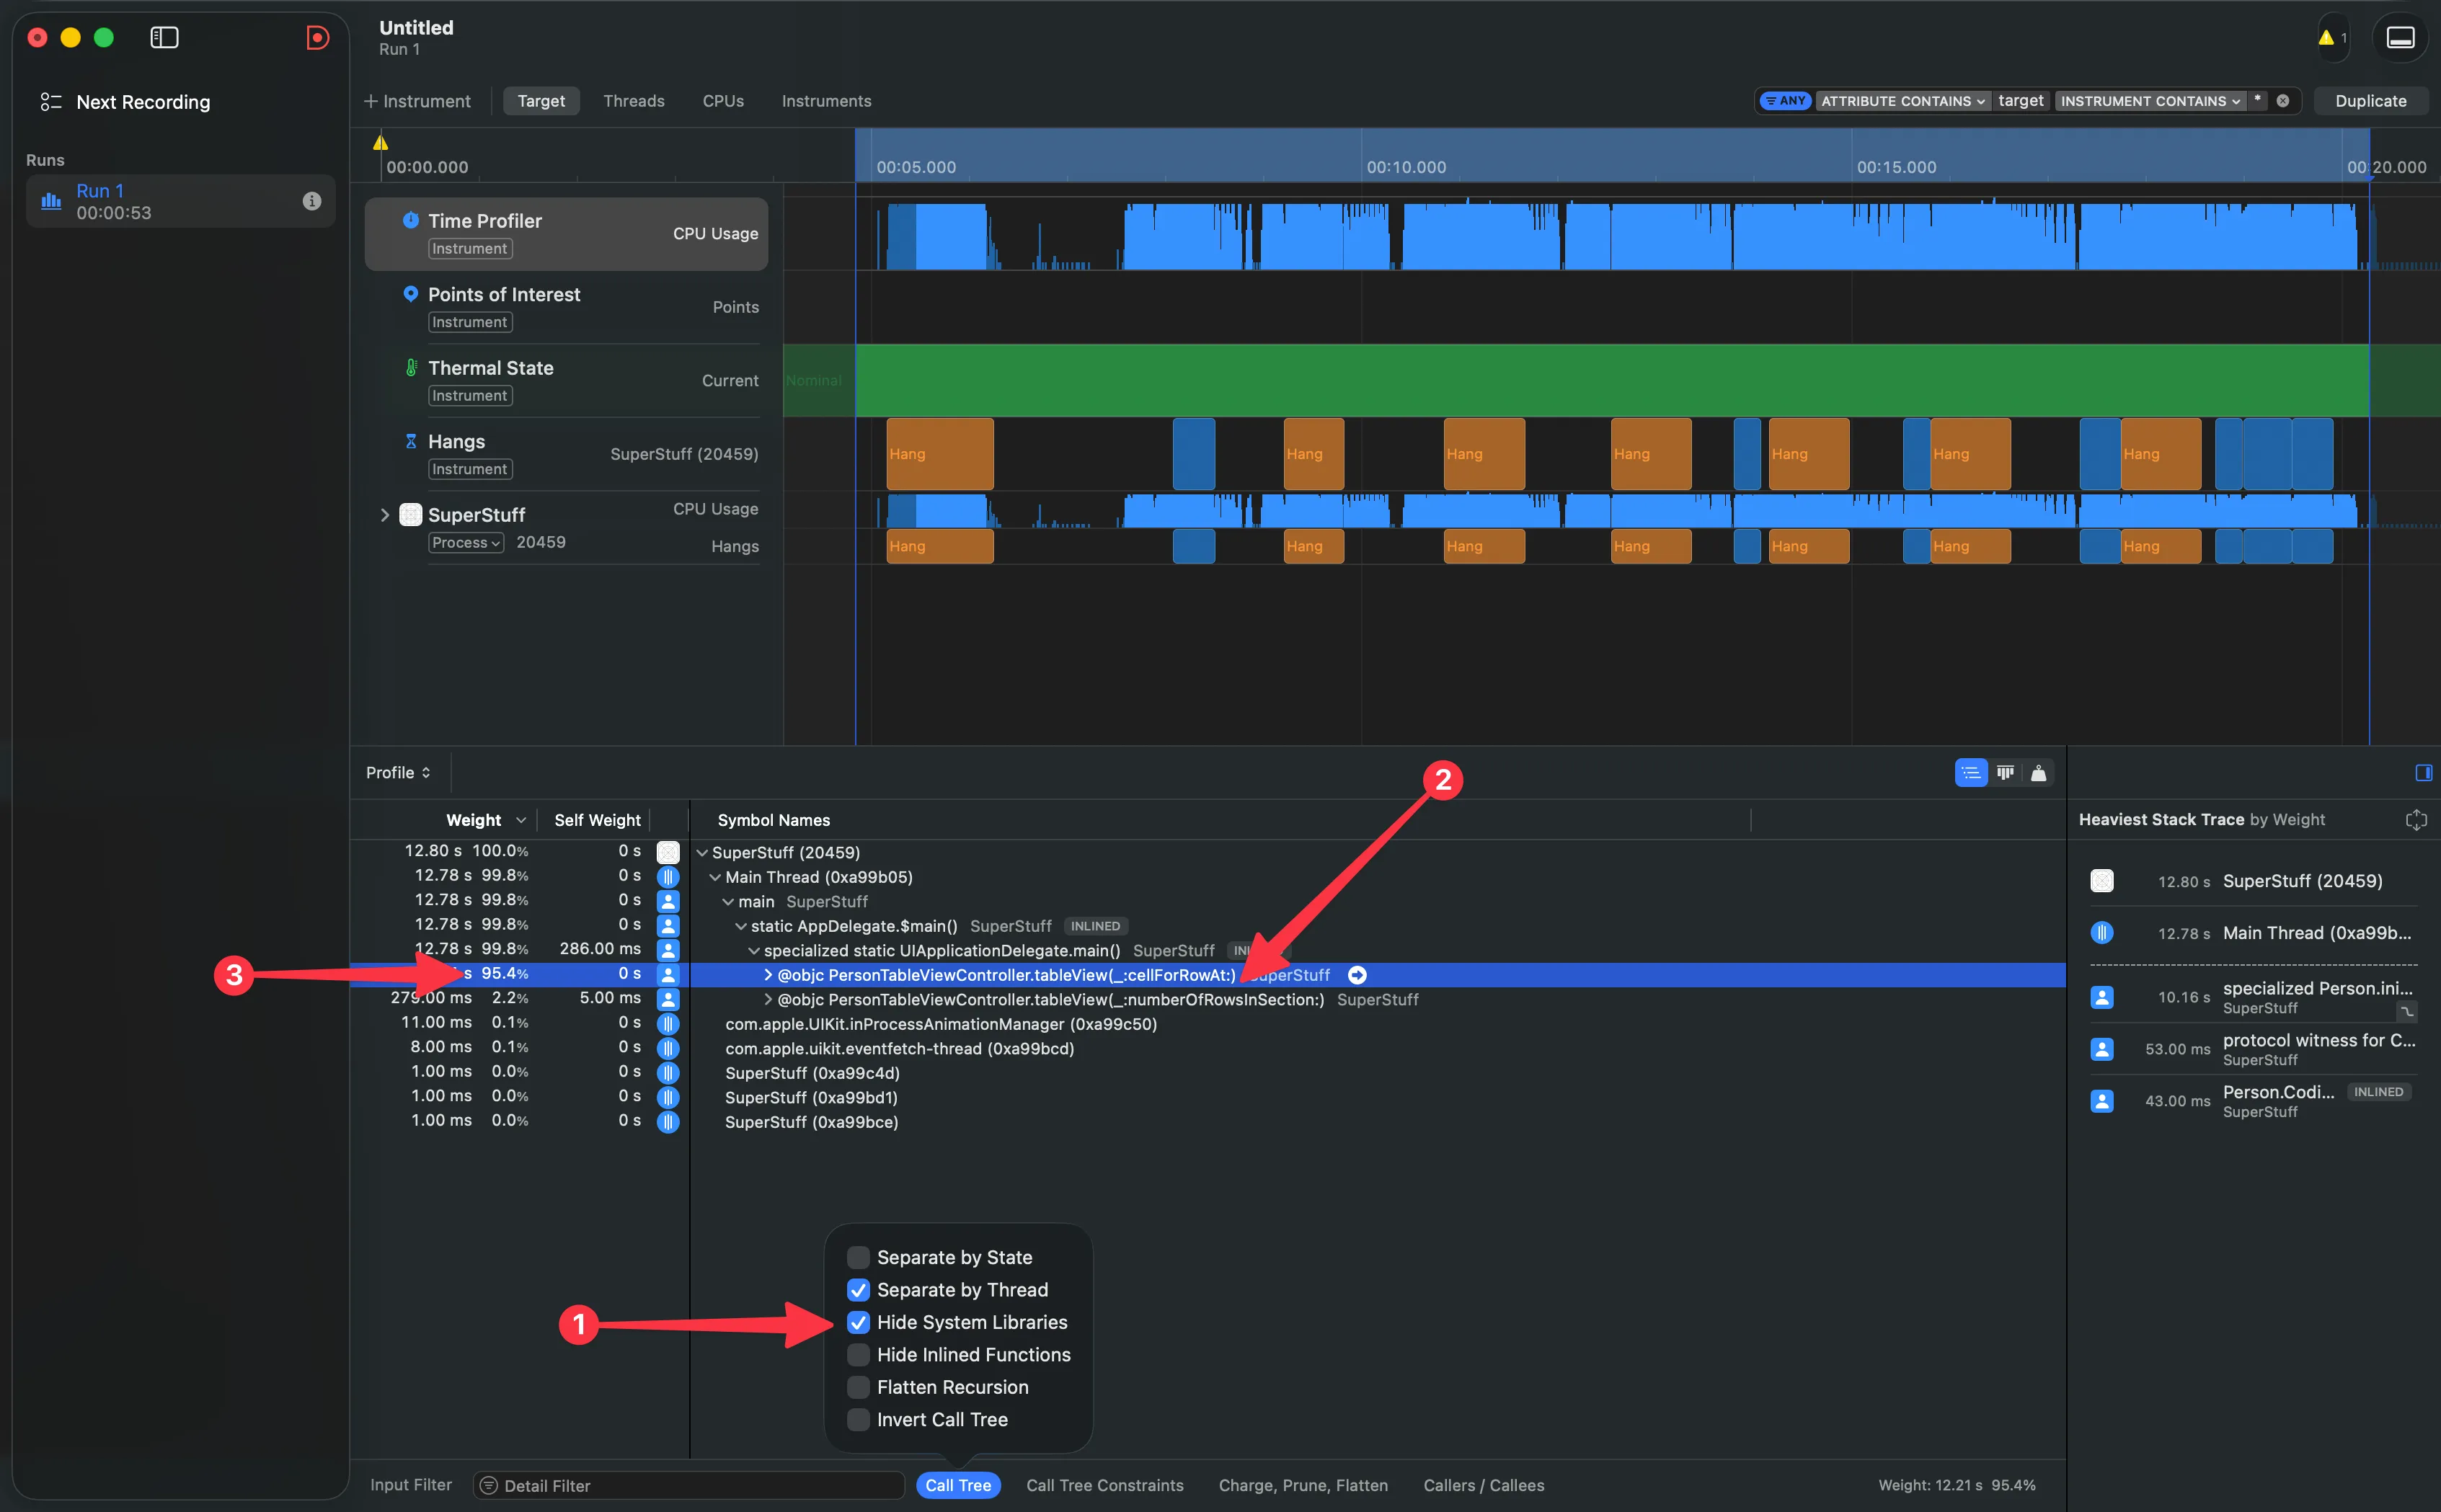
Task: Click the Duplicate button
Action: click(x=2371, y=100)
